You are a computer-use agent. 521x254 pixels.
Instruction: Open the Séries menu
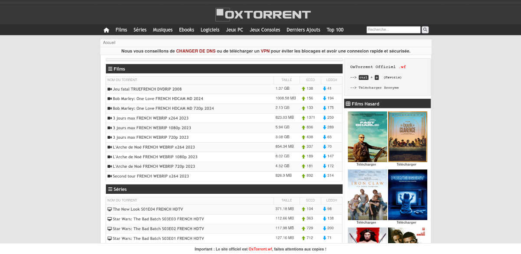click(140, 30)
